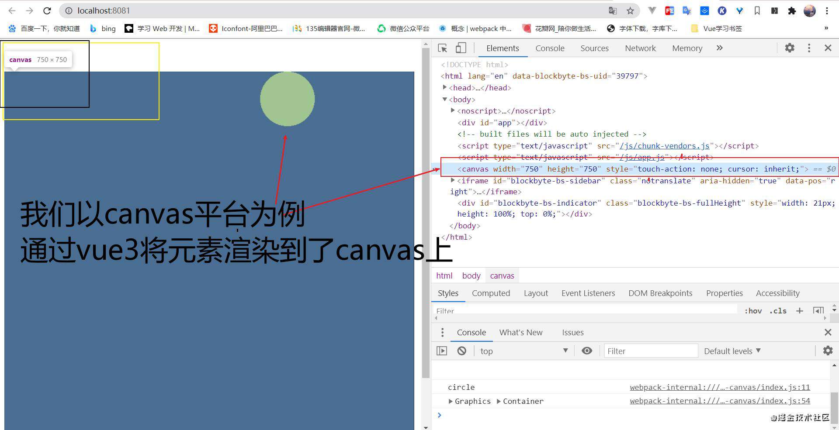The image size is (839, 430).
Task: Open Default levels dropdown
Action: [x=732, y=351]
